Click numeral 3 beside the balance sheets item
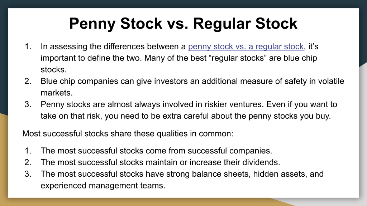Screen dimensions: 367x206 coord(28,174)
